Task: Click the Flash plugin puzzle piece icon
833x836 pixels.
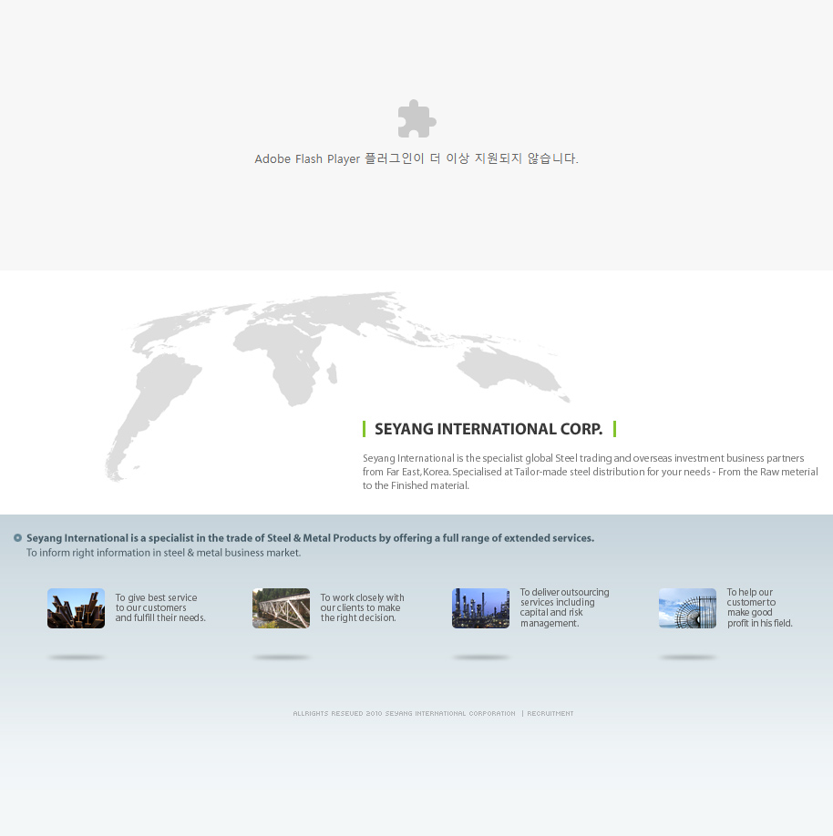Action: pyautogui.click(x=416, y=118)
